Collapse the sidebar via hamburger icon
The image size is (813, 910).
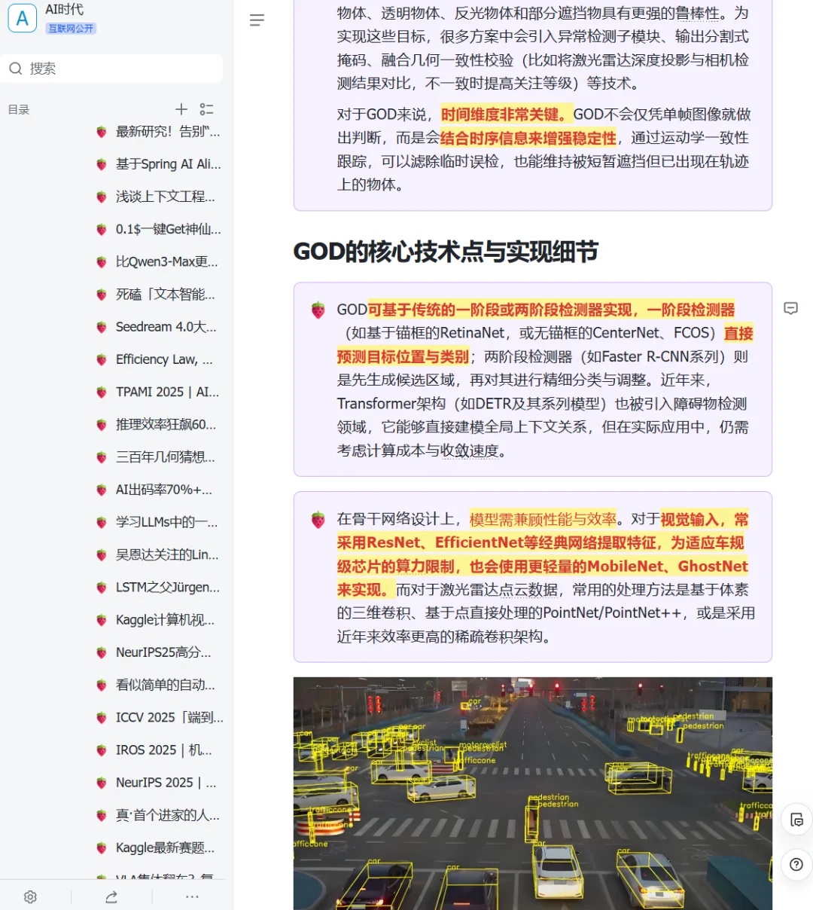pyautogui.click(x=257, y=20)
